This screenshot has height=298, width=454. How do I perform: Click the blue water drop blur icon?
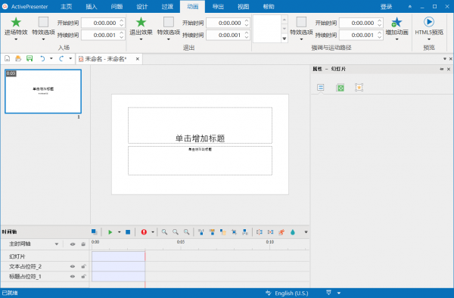(293, 232)
